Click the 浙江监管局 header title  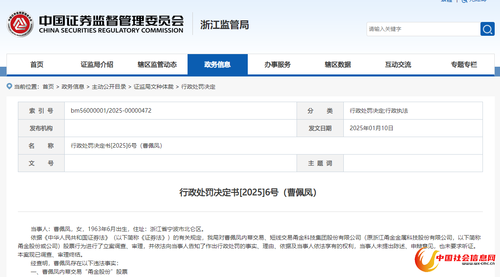(x=225, y=25)
